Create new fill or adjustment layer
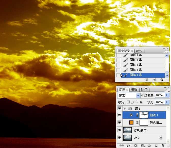Image resolution: width=171 pixels, height=148 pixels. coord(142,145)
